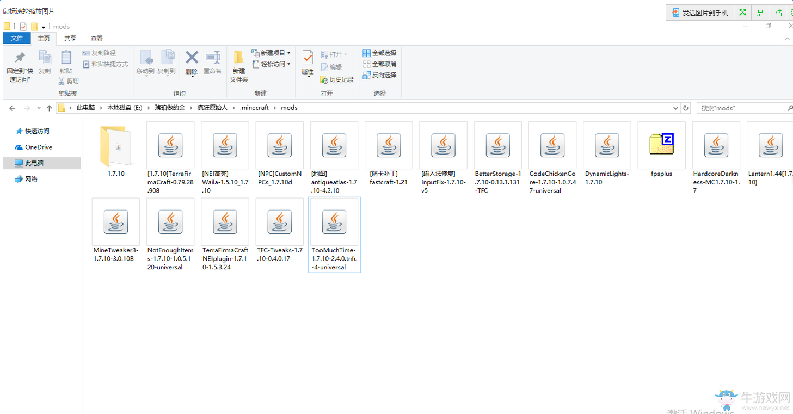This screenshot has width=793, height=414.
Task: Select the antiqueatlas-1.7.10-4.2.10 jar file
Action: click(334, 158)
